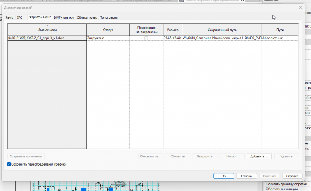Viewport: 311px width, 191px height.
Task: Toggle Положения не сохранены checkbox in the dwg row
Action: tap(146, 38)
